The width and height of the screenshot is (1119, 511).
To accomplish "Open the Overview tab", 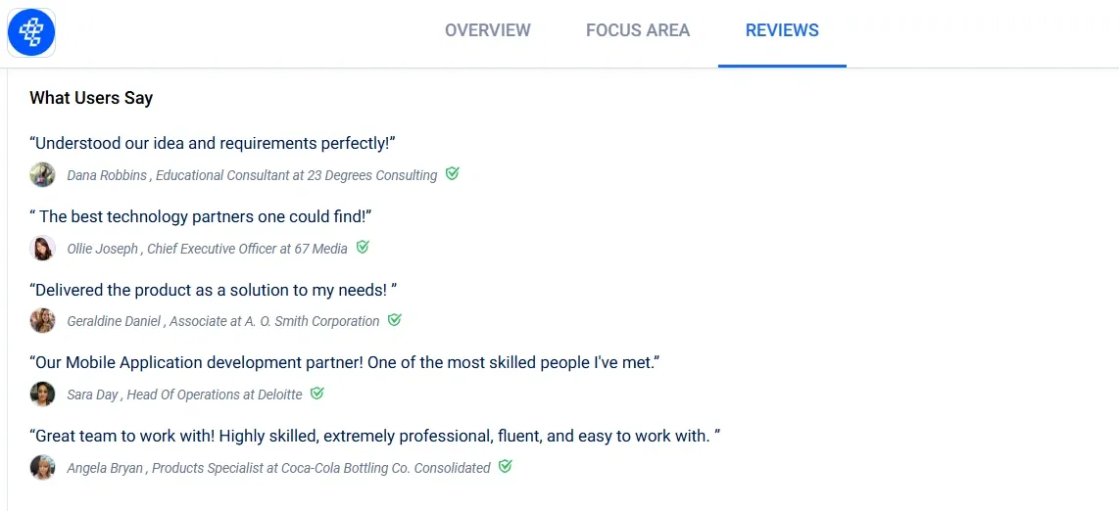I will pos(487,30).
